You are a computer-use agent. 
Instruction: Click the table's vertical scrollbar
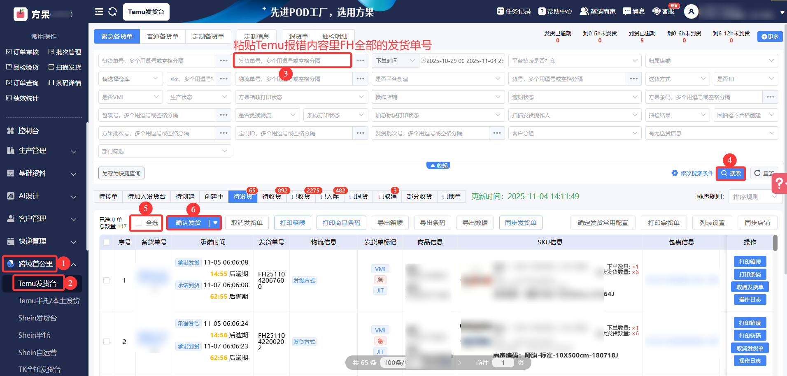pyautogui.click(x=775, y=243)
